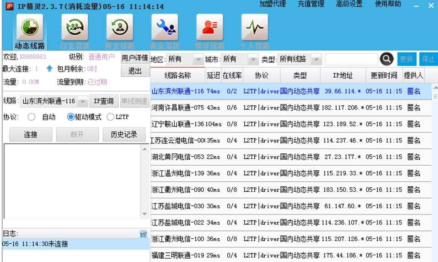Click the 已过期 expiry status text
Viewport: 438px width, 262px height.
tap(97, 82)
